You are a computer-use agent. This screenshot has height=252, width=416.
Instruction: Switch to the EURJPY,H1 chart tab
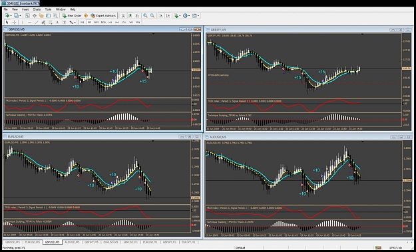click(188, 242)
